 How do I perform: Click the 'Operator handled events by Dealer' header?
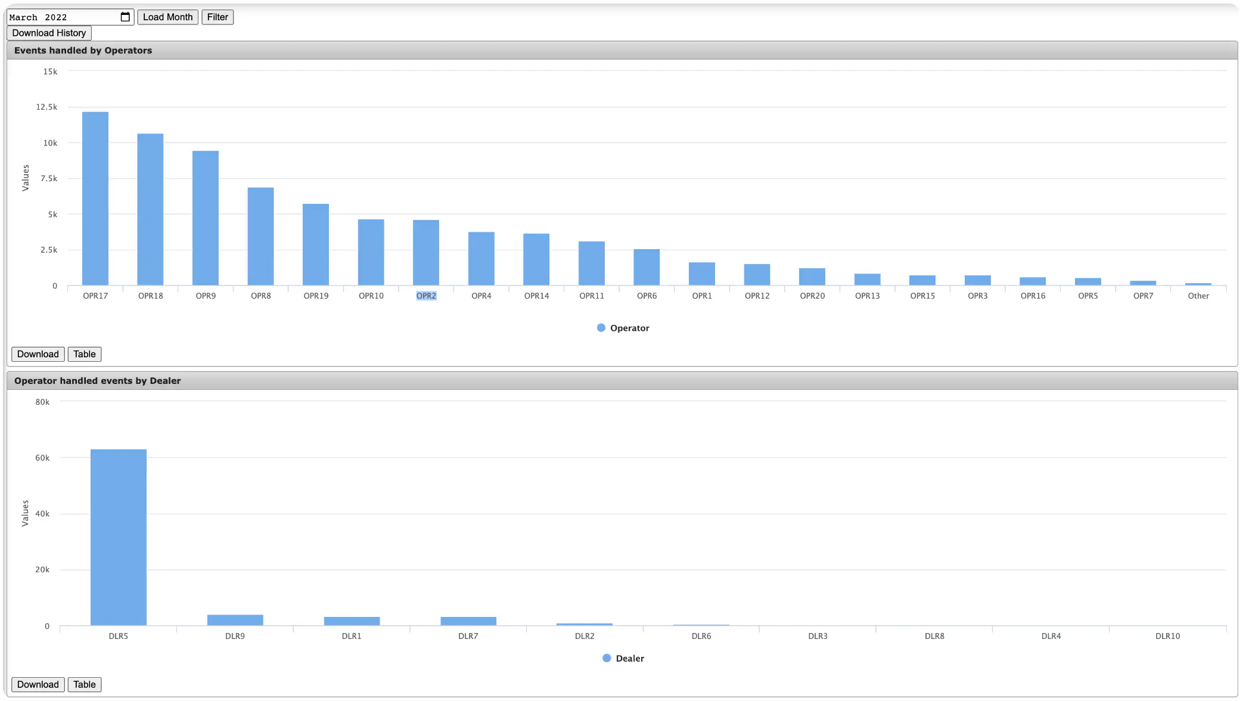pyautogui.click(x=622, y=381)
